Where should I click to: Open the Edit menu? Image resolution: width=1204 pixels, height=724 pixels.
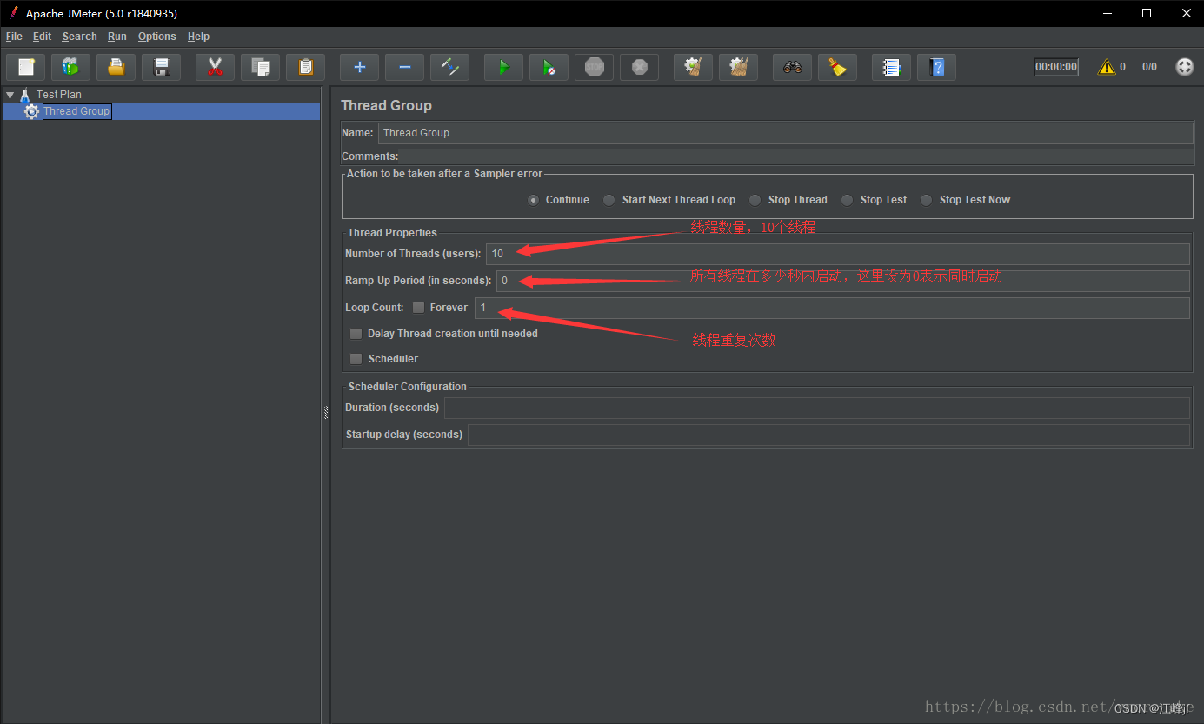43,37
